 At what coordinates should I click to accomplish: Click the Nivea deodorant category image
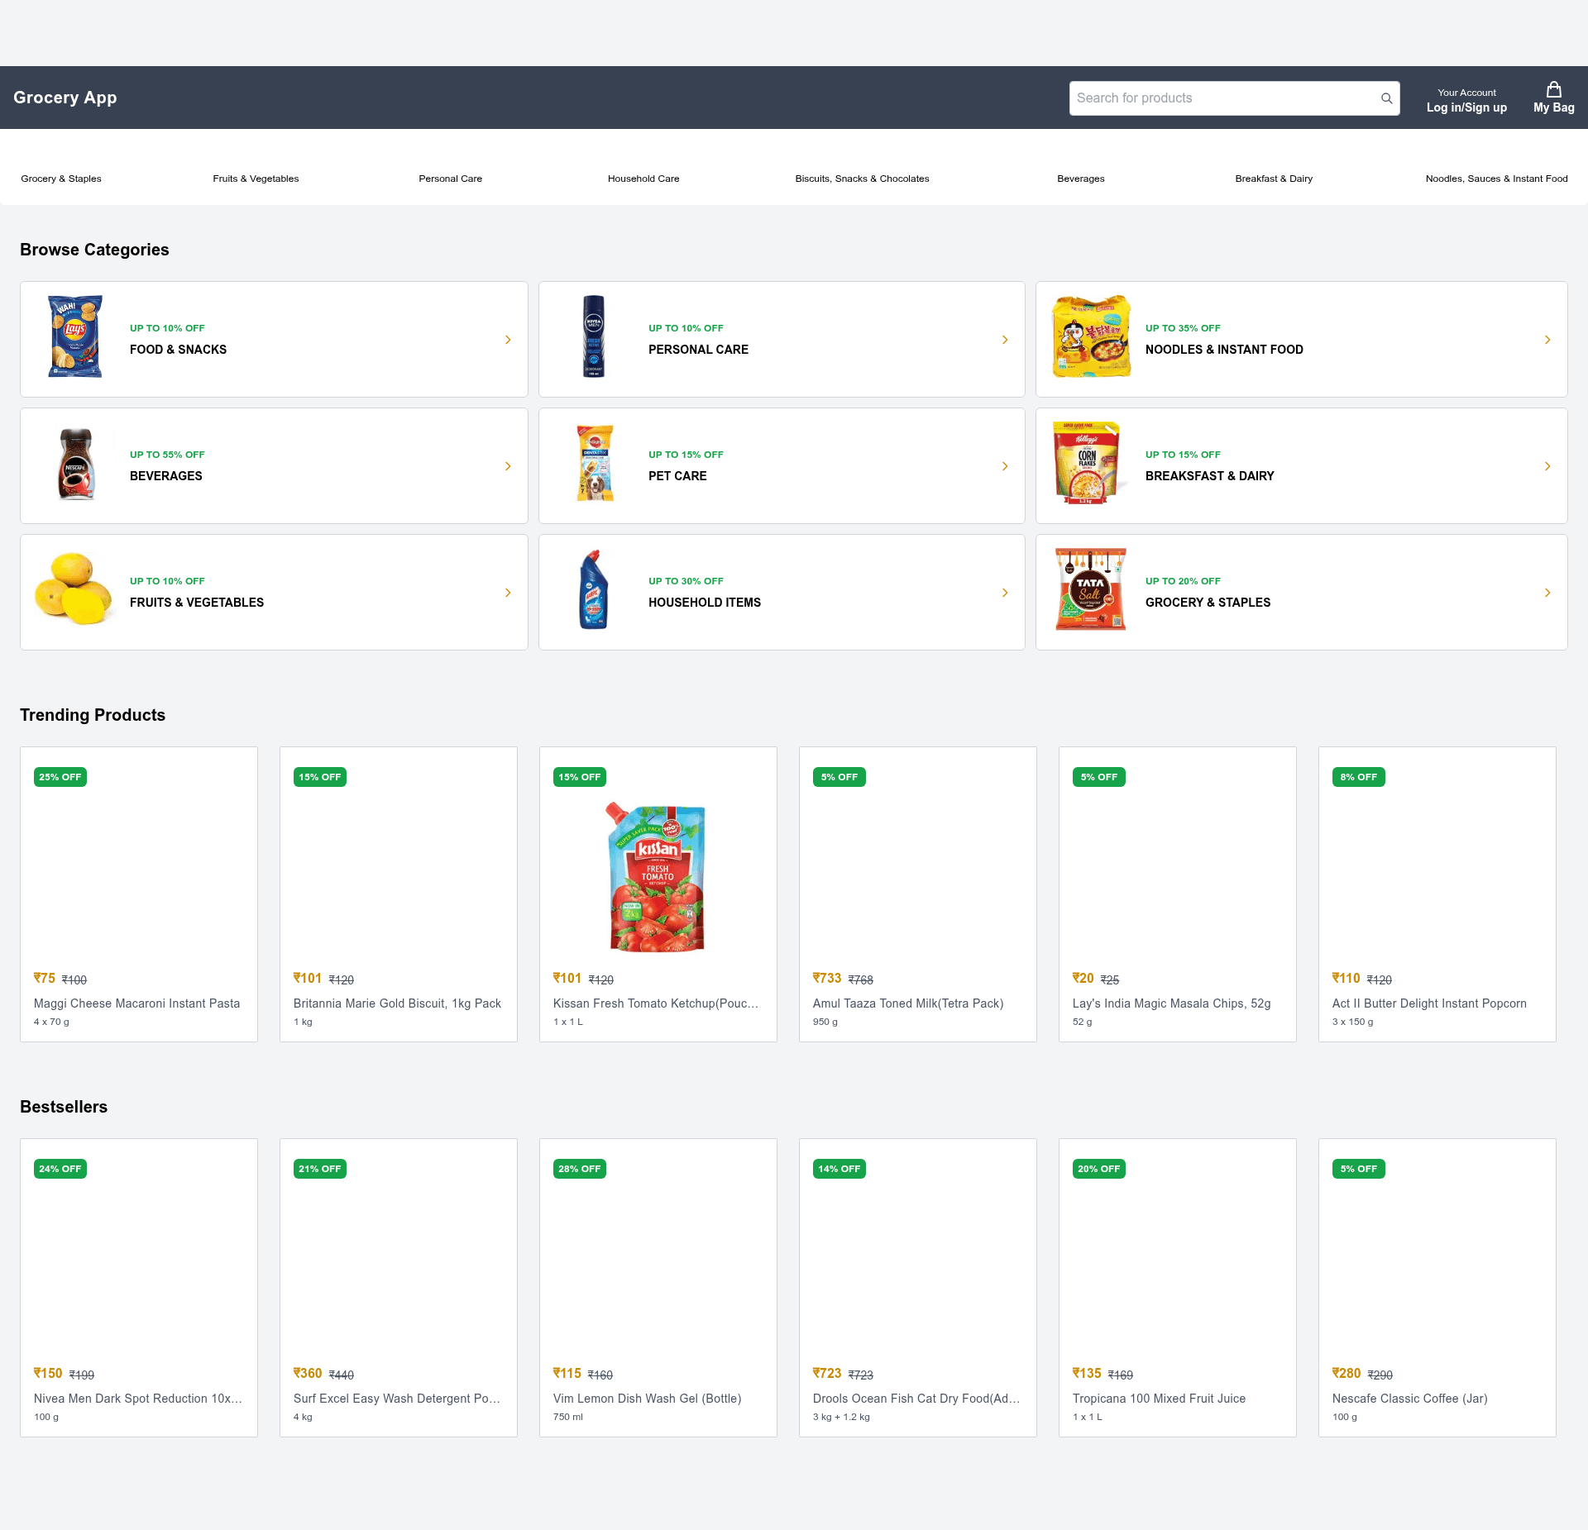(x=594, y=336)
